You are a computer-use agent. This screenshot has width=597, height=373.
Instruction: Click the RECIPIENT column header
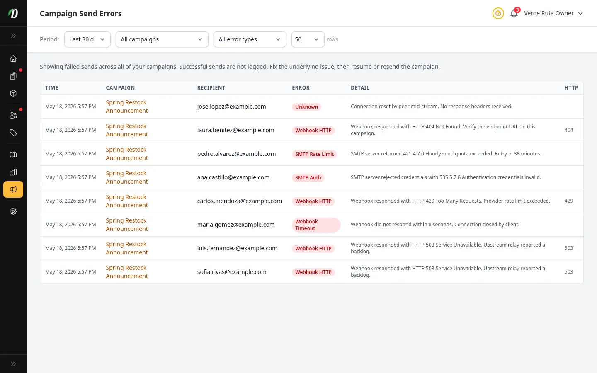click(x=211, y=88)
